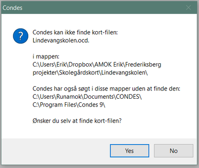Image resolution: width=199 pixels, height=168 pixels.
Task: Click the Condes title bar text
Action: tap(12, 8)
